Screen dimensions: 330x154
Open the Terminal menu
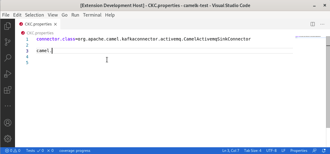pyautogui.click(x=92, y=15)
